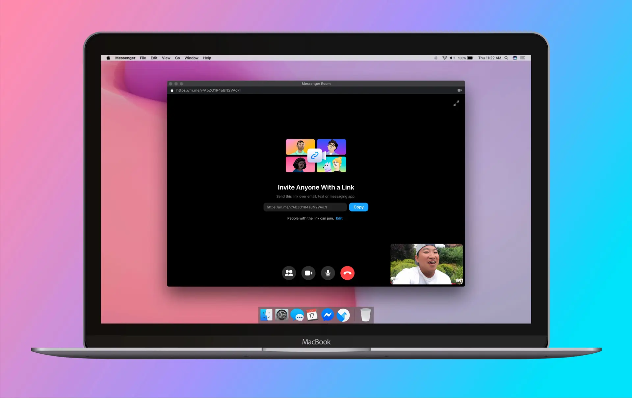Click the fullscreen expand icon

tap(456, 103)
